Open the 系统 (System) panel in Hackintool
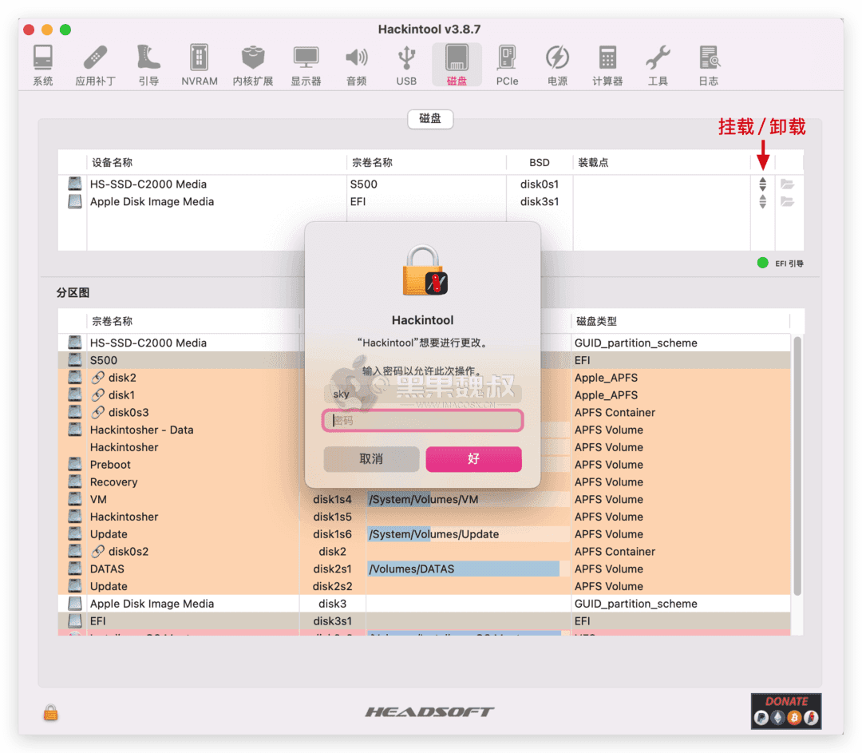Screen dimensions: 862x753 42,64
